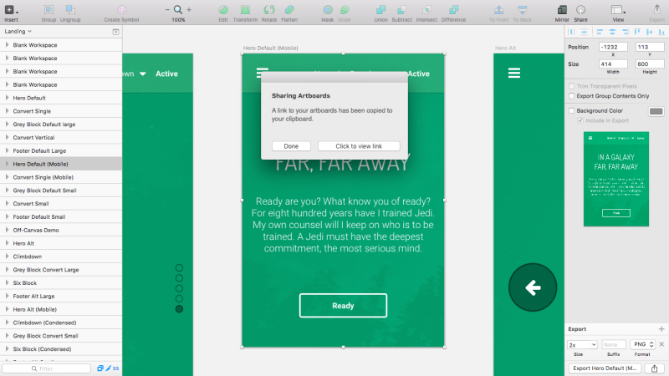Click the Mirror icon in toolbar

(x=562, y=9)
